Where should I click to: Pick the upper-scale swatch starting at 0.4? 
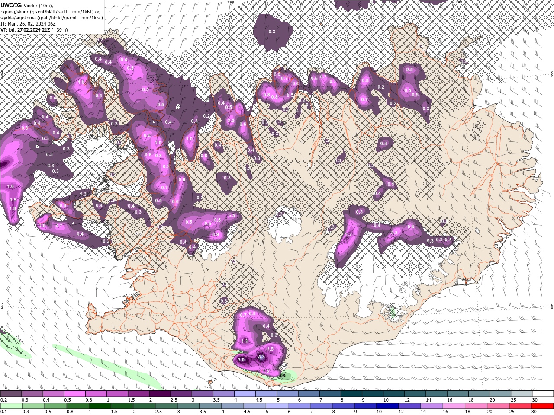53,394
